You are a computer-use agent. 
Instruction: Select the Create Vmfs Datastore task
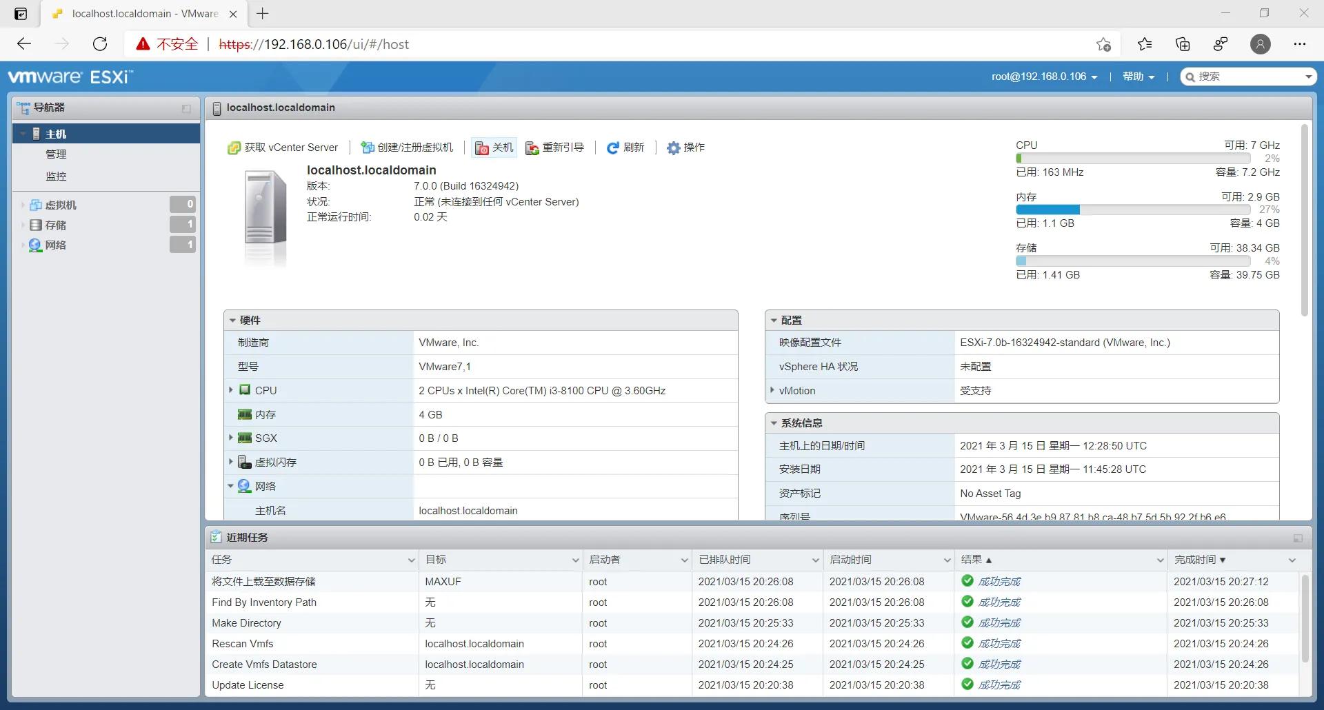click(x=752, y=665)
